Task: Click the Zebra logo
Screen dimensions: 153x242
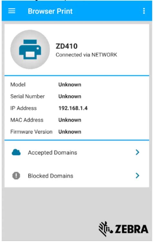Action: click(124, 229)
